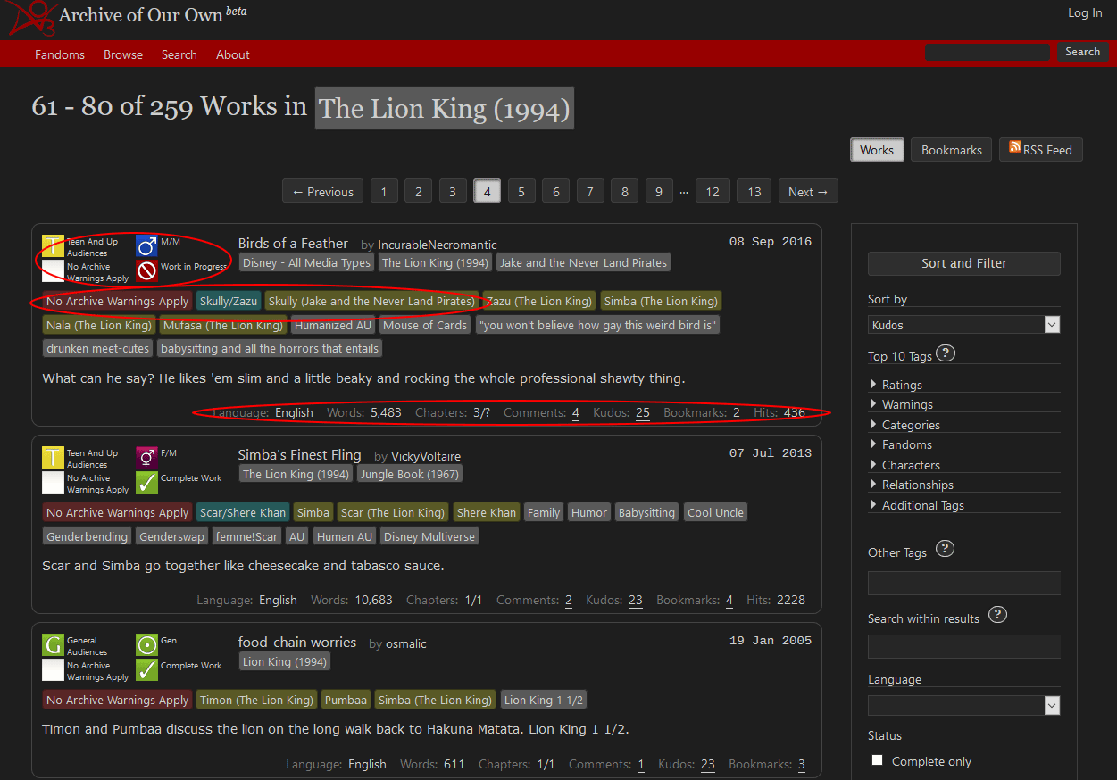Click the M/M category icon
1117x780 pixels.
click(x=146, y=246)
